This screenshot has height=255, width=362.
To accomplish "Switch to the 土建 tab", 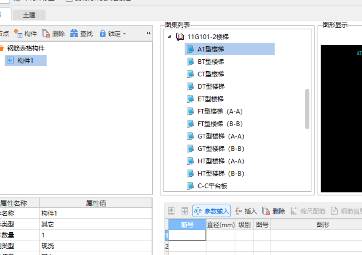I will coord(29,15).
